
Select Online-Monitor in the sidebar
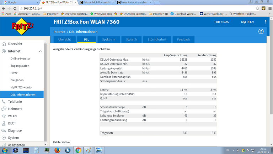(x=20, y=58)
